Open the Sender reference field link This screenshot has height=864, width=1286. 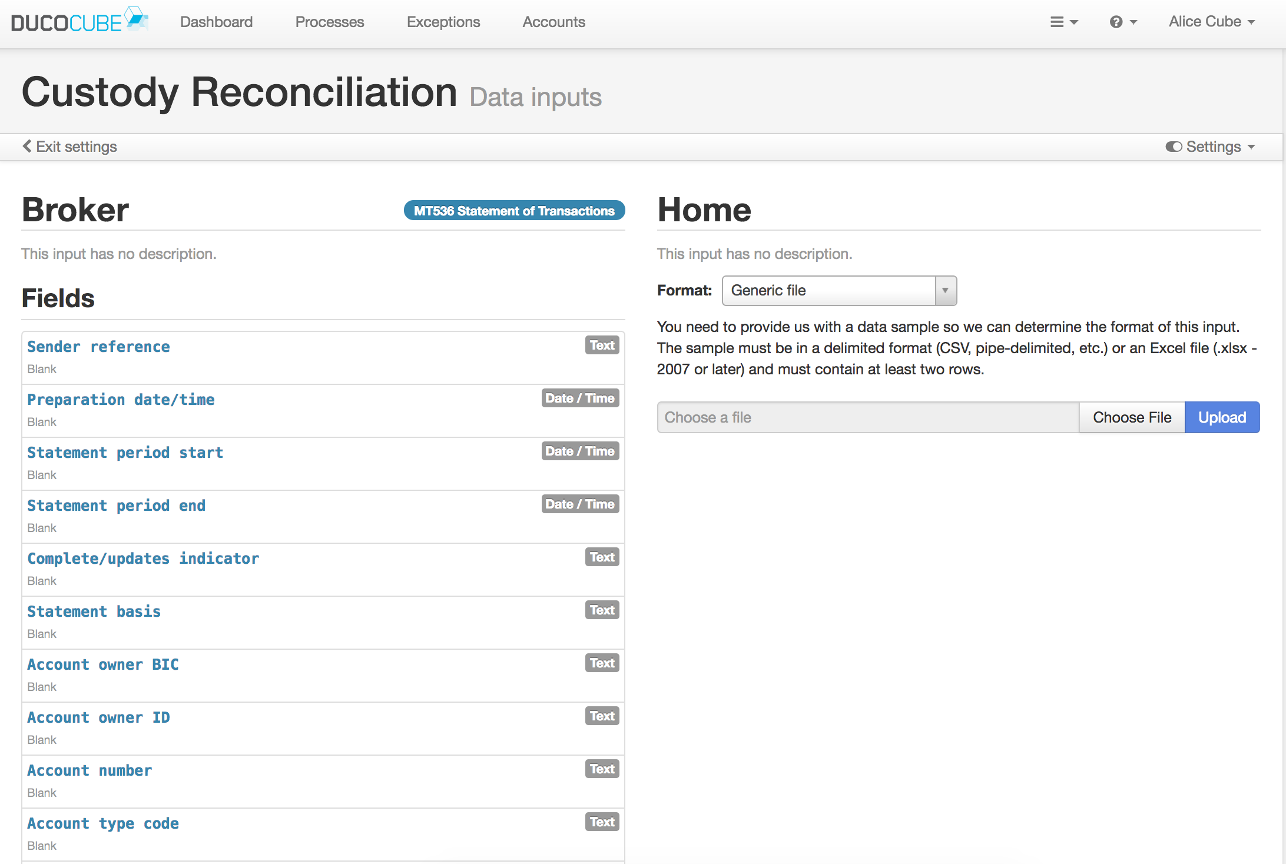click(98, 347)
